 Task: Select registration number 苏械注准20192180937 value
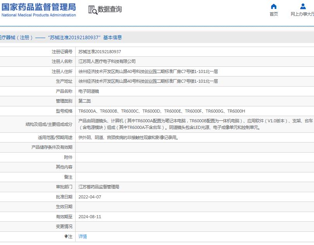(100, 52)
